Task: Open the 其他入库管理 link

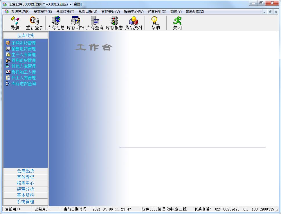Action: click(24, 66)
